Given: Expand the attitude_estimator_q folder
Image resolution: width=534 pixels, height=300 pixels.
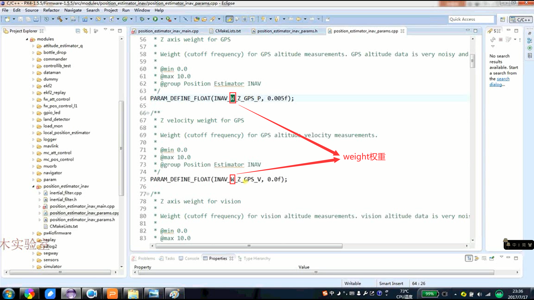Looking at the screenshot, I should (x=33, y=46).
